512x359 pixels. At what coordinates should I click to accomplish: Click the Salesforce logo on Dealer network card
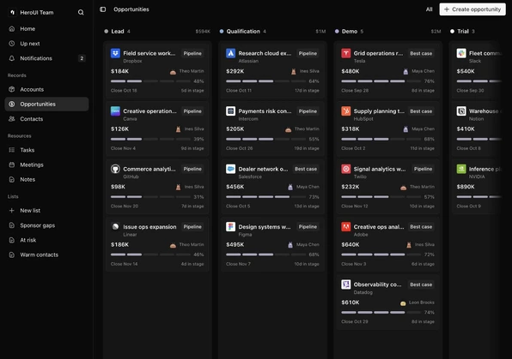coord(230,169)
